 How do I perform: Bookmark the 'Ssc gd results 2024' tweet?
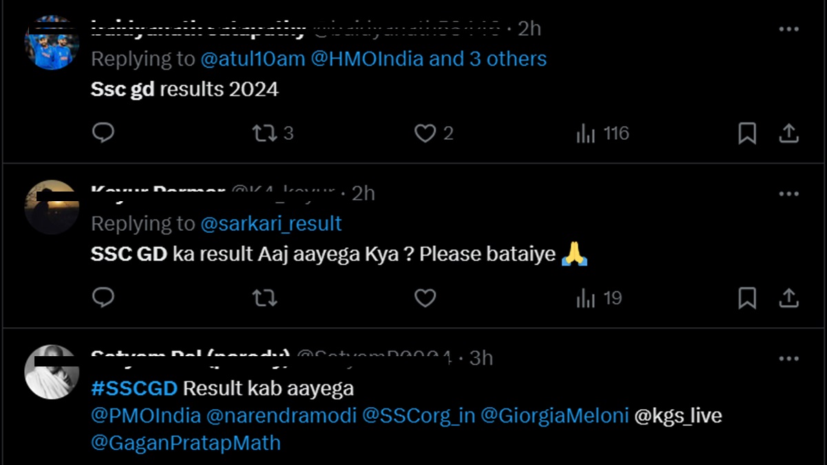(x=747, y=132)
